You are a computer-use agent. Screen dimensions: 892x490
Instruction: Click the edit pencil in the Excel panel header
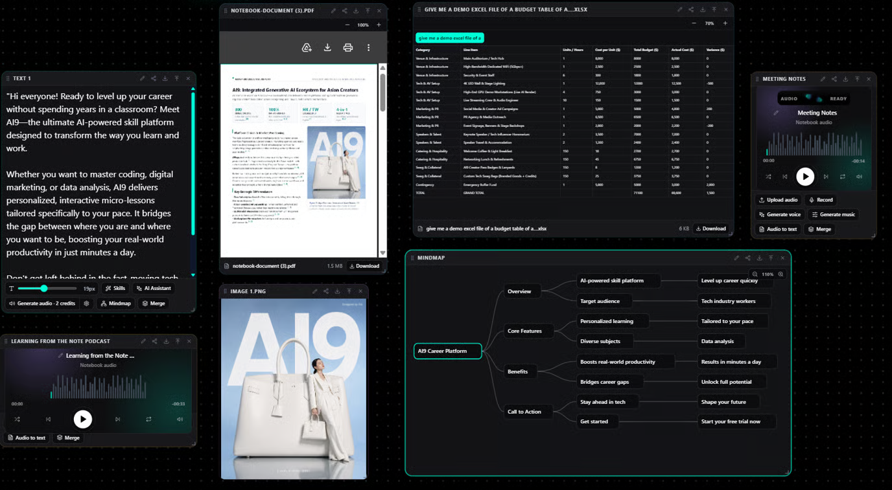tap(679, 10)
